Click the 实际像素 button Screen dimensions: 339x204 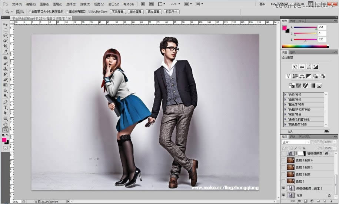click(x=118, y=12)
